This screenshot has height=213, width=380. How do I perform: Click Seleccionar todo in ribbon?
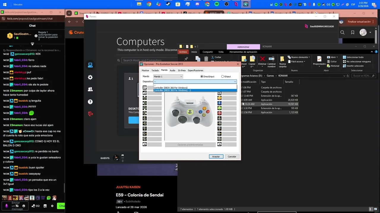click(x=353, y=57)
